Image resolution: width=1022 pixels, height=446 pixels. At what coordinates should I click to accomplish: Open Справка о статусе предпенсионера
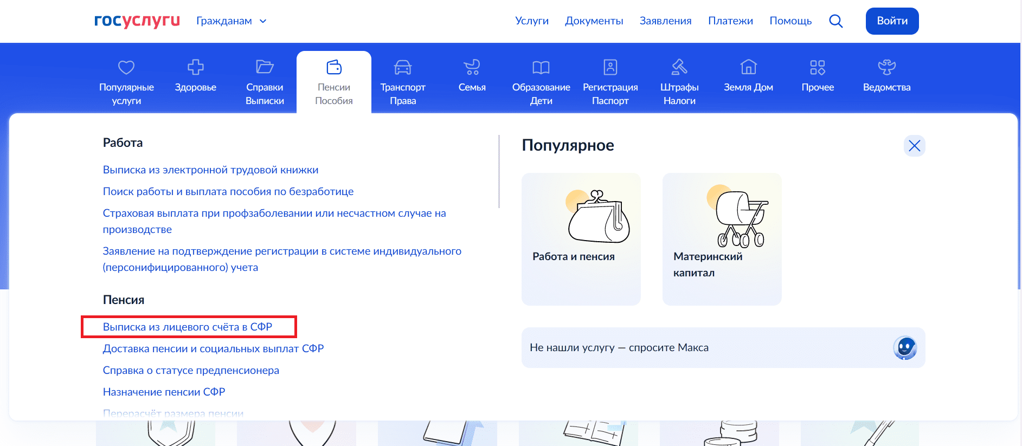point(191,370)
